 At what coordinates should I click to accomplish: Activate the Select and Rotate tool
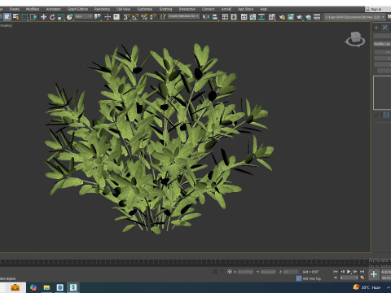tap(52, 17)
